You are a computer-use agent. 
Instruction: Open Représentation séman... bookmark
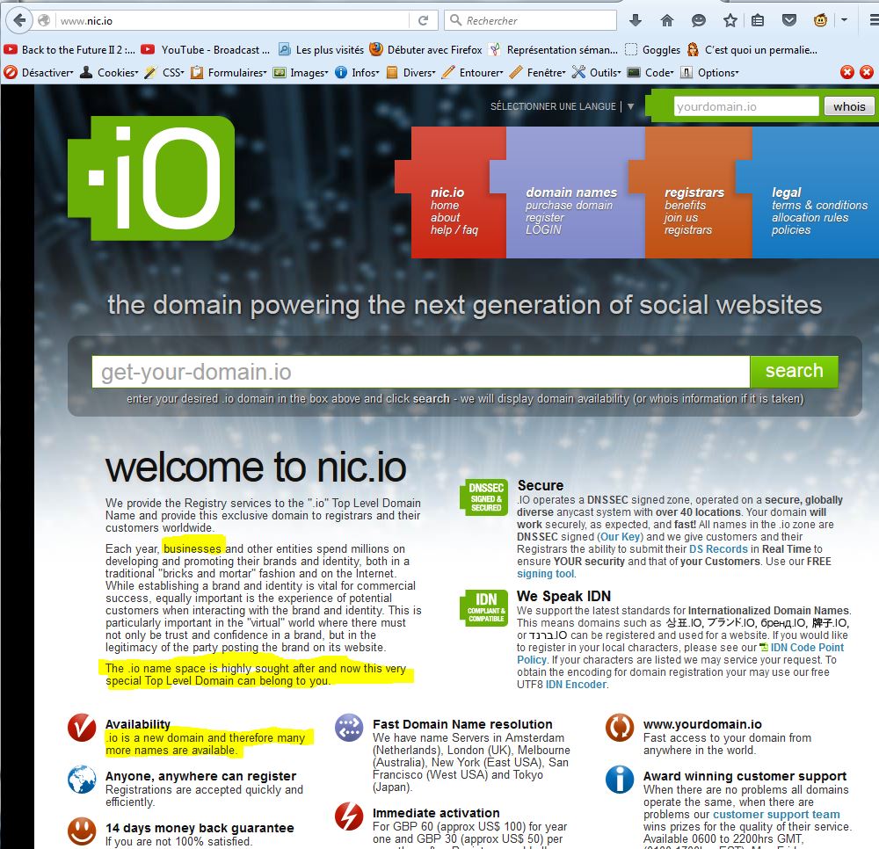553,50
